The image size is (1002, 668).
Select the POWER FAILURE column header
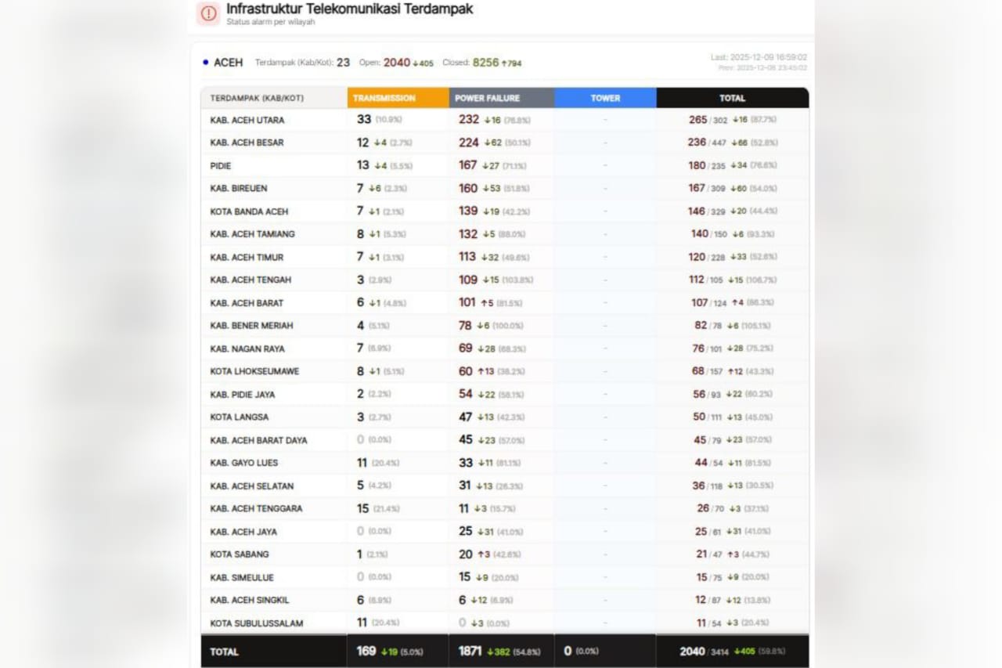(x=502, y=99)
